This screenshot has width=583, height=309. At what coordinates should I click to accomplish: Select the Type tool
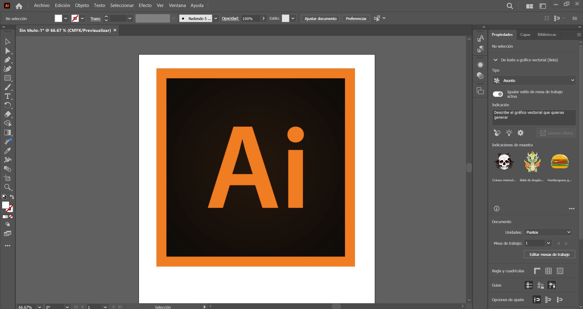[x=8, y=96]
